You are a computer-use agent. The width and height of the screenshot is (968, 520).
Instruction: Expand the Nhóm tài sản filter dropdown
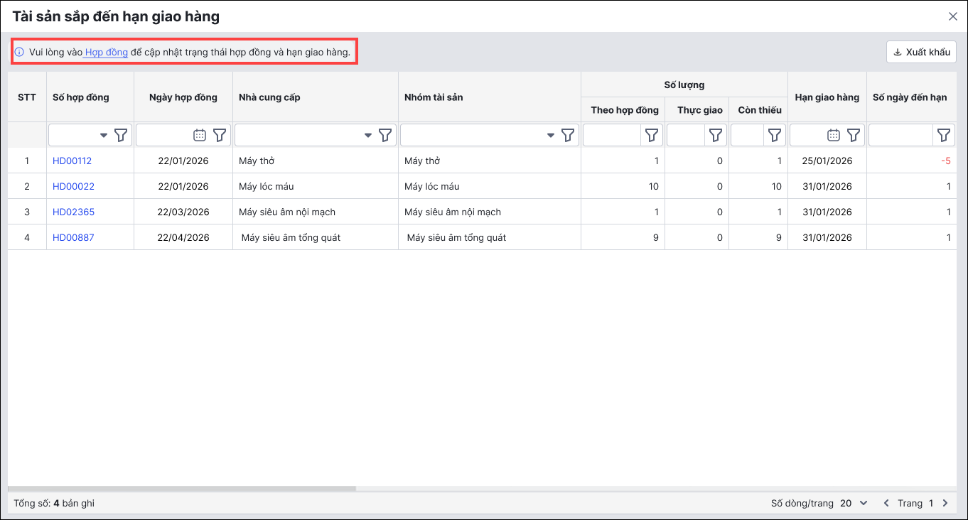(x=551, y=135)
